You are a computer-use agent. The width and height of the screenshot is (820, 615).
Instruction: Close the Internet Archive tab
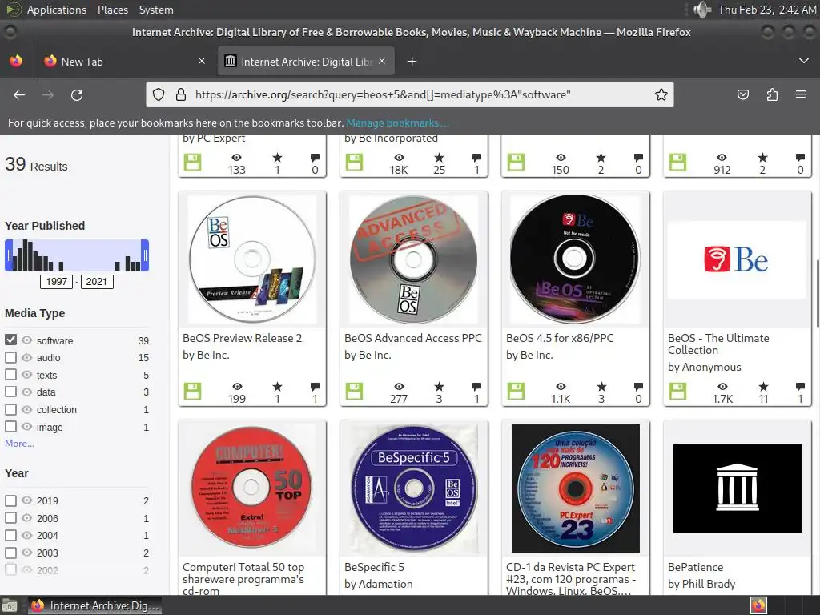pos(382,61)
